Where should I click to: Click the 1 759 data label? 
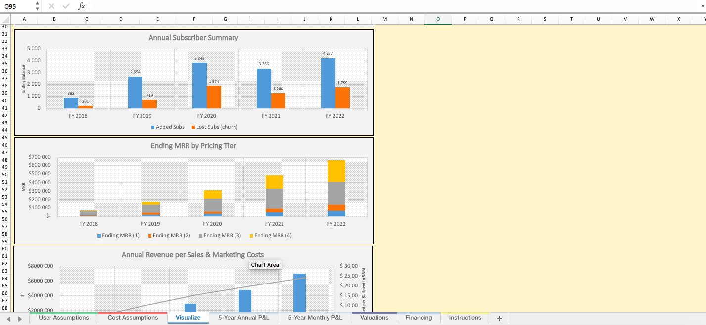coord(342,83)
